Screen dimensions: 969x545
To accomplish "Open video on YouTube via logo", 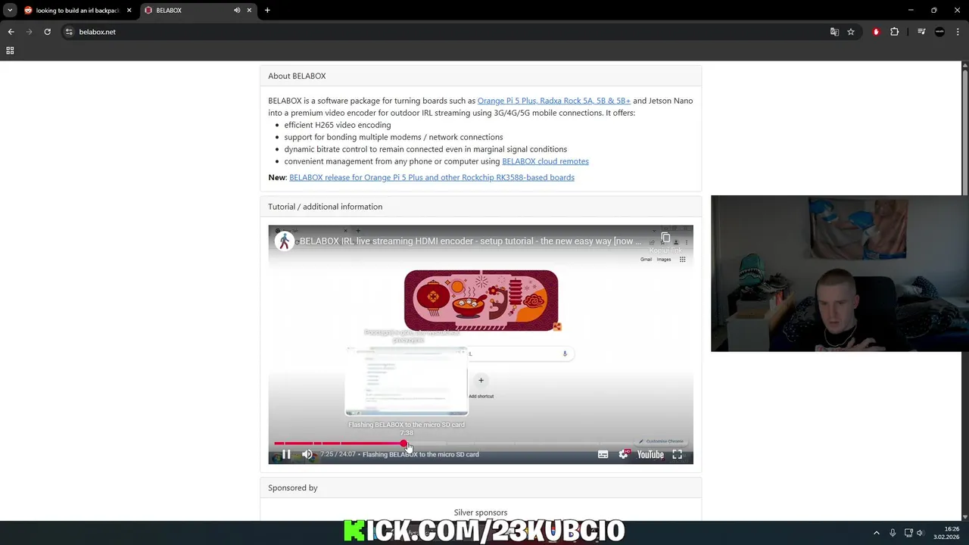I will pos(650,454).
